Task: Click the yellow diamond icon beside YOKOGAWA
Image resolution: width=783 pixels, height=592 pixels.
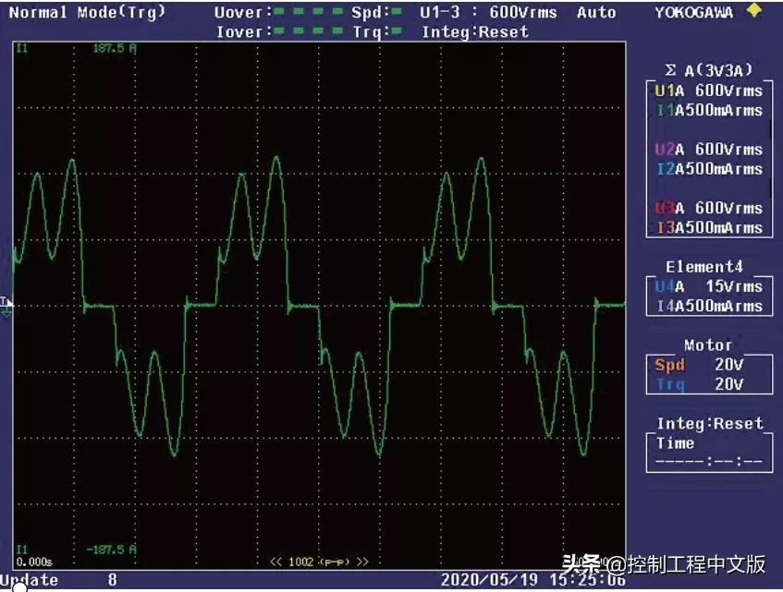Action: pos(754,11)
